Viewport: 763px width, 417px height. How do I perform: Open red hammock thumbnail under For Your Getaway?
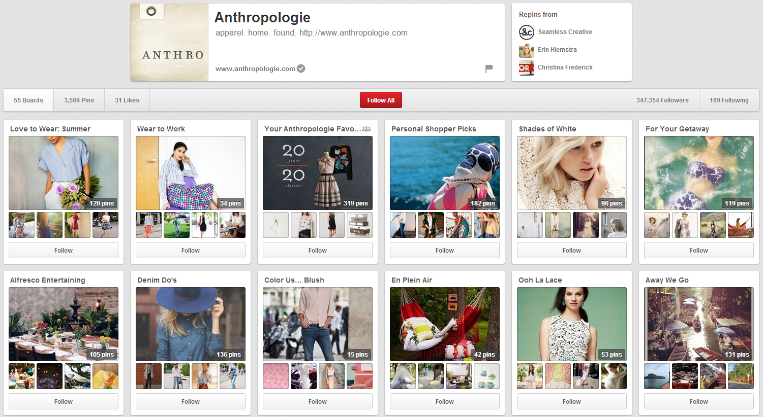(x=741, y=225)
